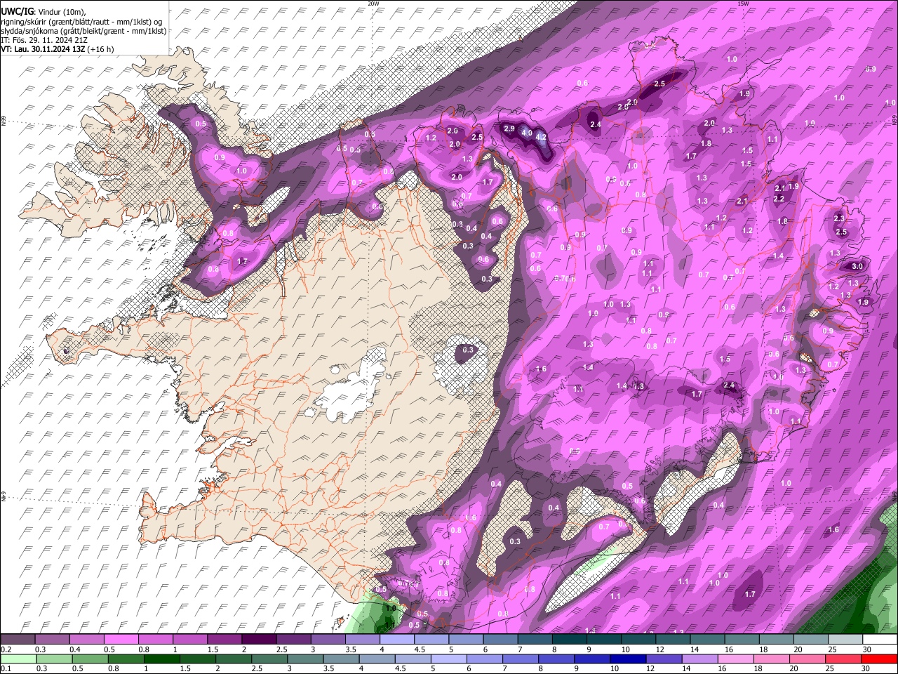
Task: Select the 'VT: Lau. 30.11.2024 13Z (+16 h)' line
Action: pyautogui.click(x=57, y=50)
